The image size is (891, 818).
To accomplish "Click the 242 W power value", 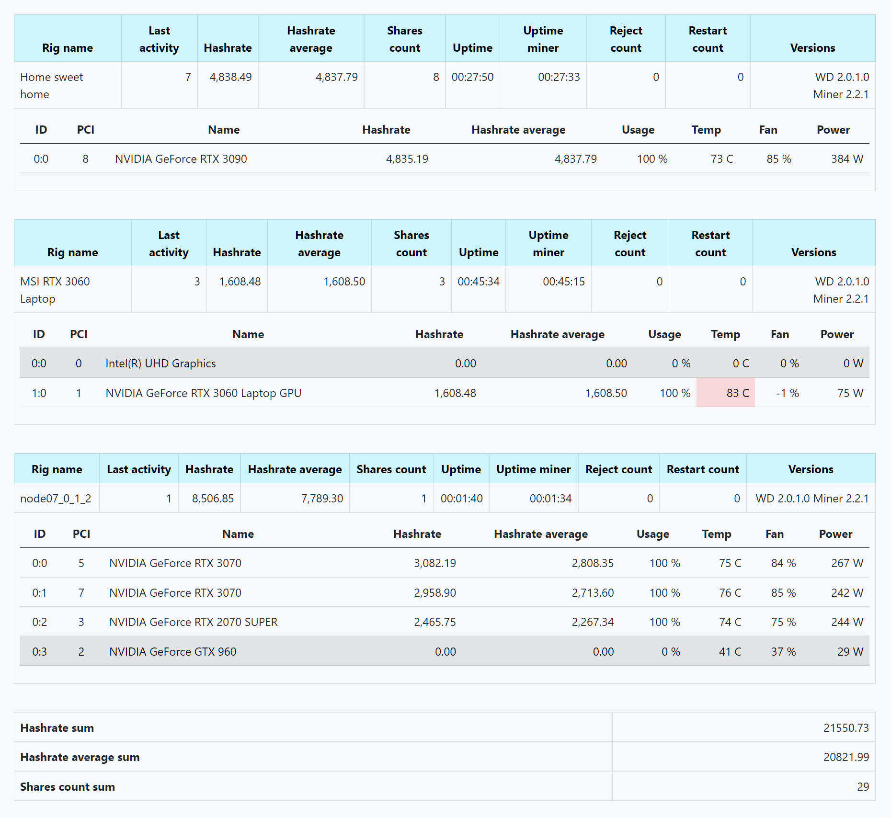I will click(x=846, y=592).
